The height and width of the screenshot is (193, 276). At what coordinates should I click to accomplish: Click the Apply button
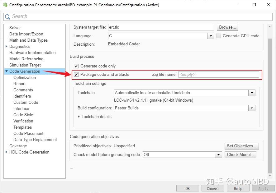pyautogui.click(x=263, y=188)
